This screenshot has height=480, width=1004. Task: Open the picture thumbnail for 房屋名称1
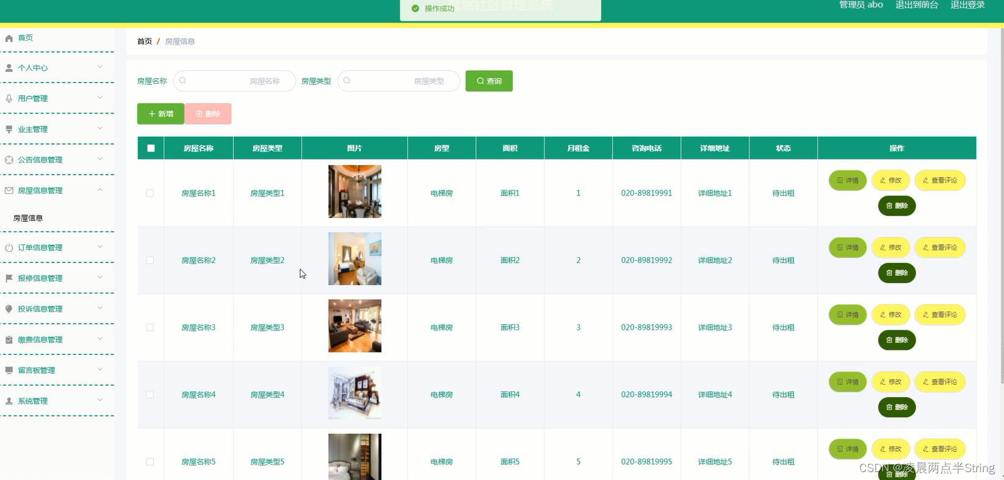coord(355,191)
